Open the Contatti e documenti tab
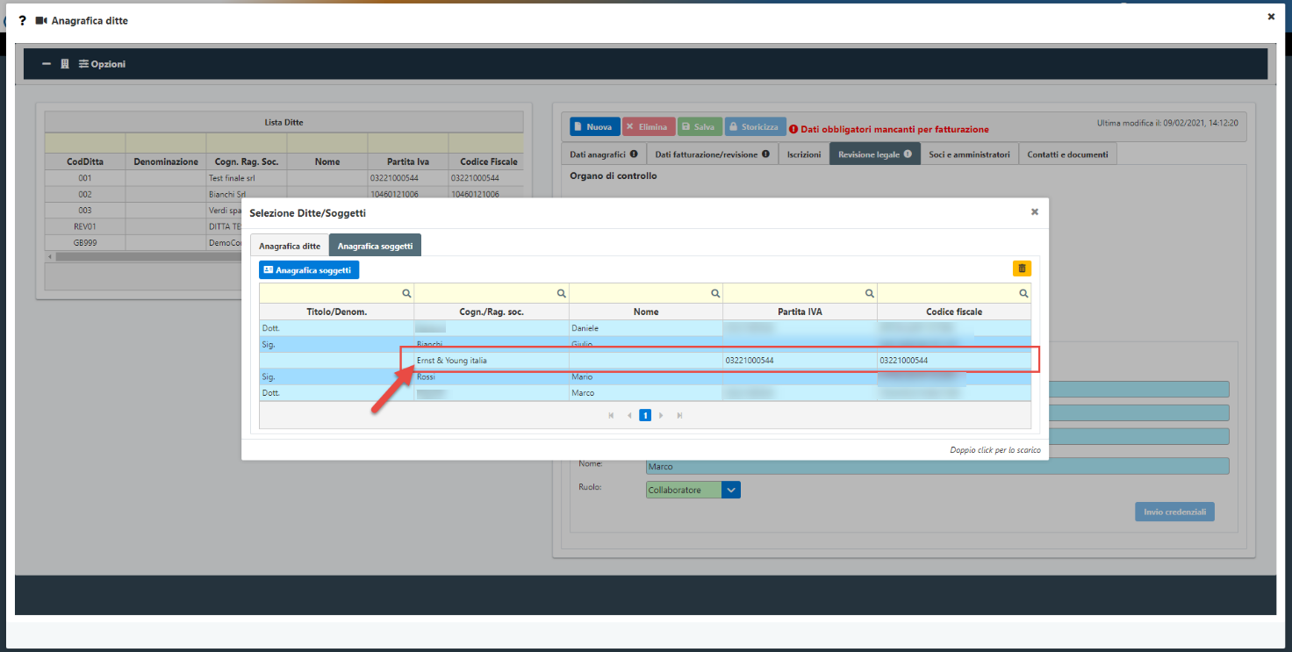Screen dimensions: 1292x652 1067,154
